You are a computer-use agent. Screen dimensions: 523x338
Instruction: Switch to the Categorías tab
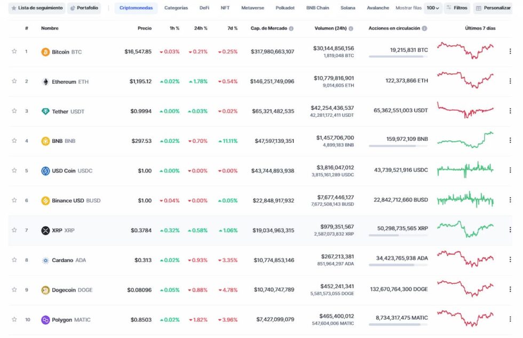tap(177, 8)
